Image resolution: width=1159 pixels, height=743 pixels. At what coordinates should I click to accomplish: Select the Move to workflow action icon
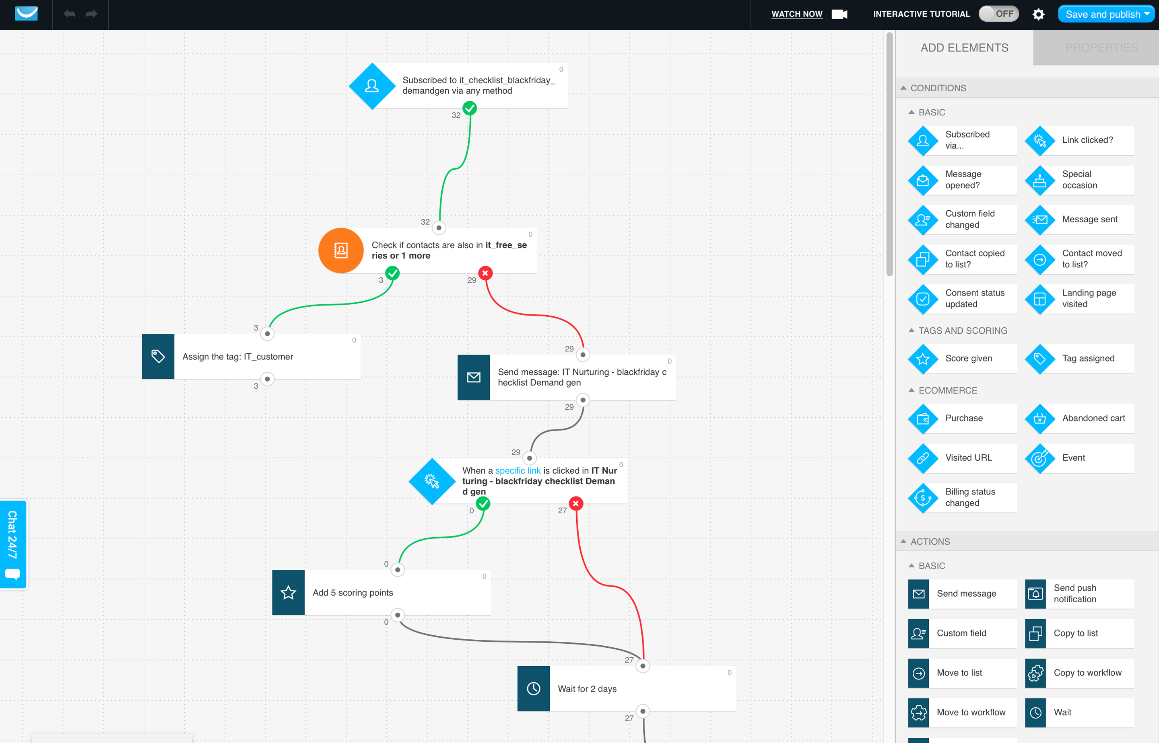tap(920, 712)
